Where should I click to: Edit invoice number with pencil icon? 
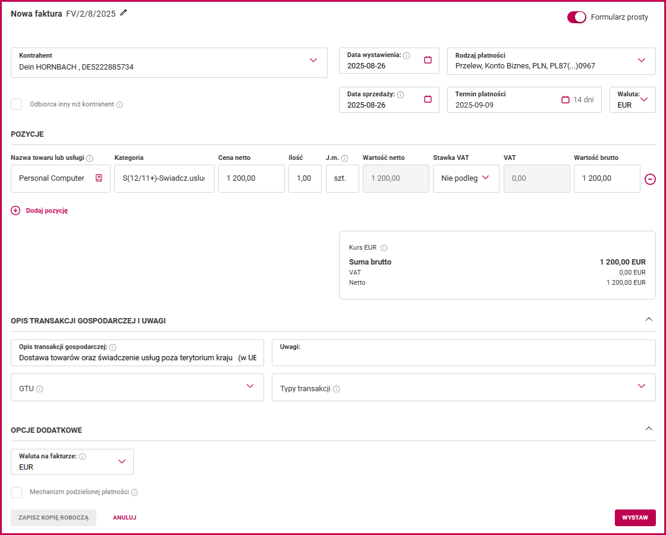123,12
